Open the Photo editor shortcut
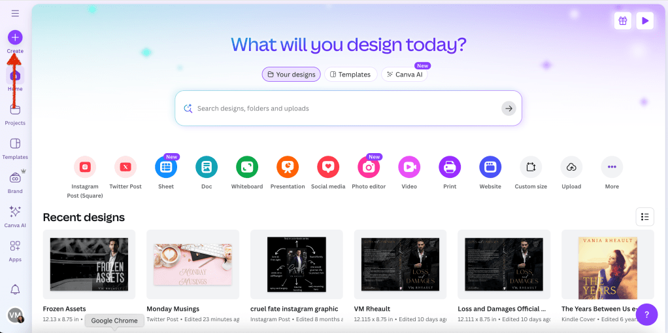The width and height of the screenshot is (668, 333). coord(369,167)
